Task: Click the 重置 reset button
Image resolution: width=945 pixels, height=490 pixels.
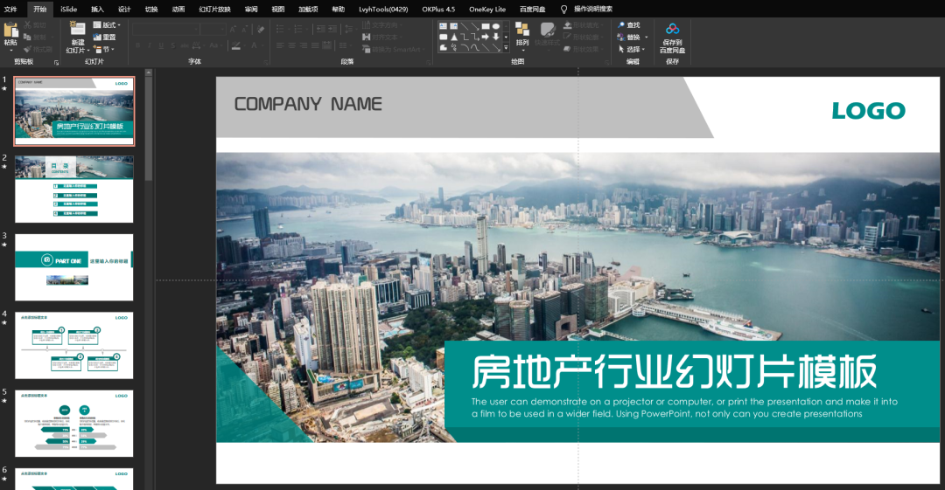Action: coord(104,38)
